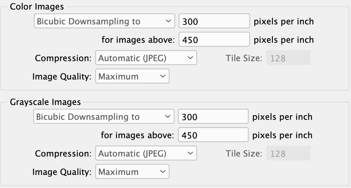Click the Grayscale 'Image Quality:' label
The height and width of the screenshot is (188, 351).
tap(62, 172)
